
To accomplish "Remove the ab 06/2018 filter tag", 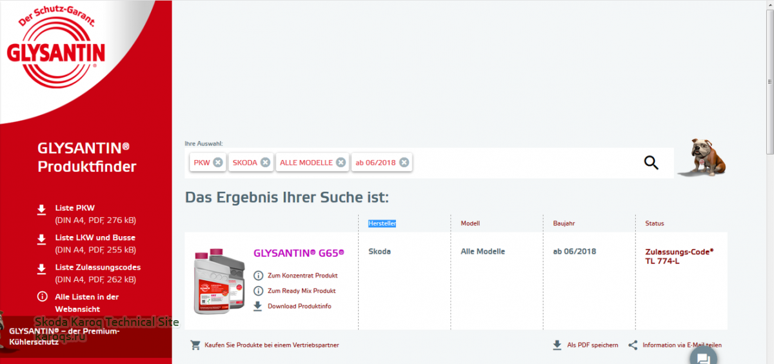I will (404, 163).
